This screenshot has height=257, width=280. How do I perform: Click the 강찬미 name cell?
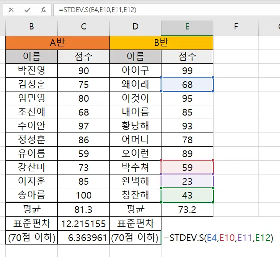click(x=32, y=167)
